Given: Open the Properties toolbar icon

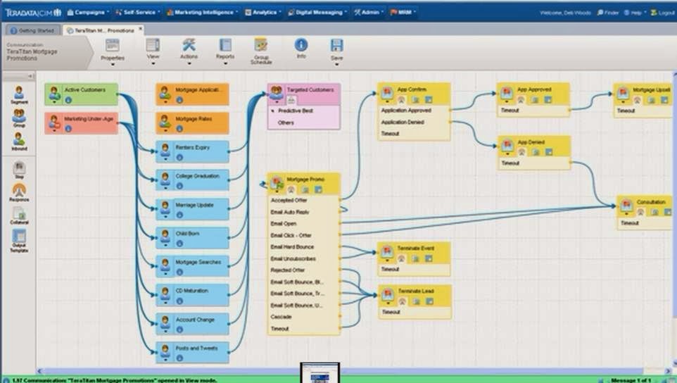Looking at the screenshot, I should [113, 46].
